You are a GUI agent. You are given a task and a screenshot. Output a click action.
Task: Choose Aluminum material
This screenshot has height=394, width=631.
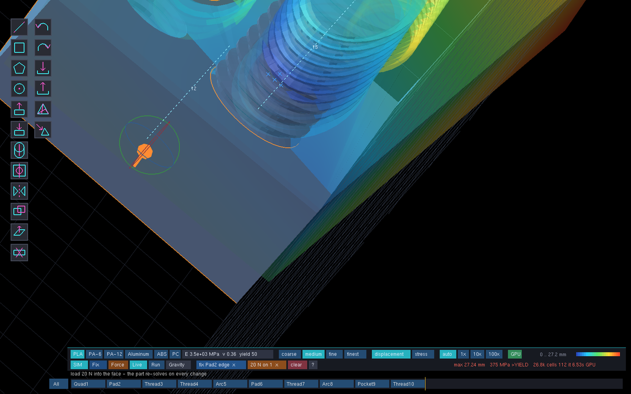coord(139,354)
